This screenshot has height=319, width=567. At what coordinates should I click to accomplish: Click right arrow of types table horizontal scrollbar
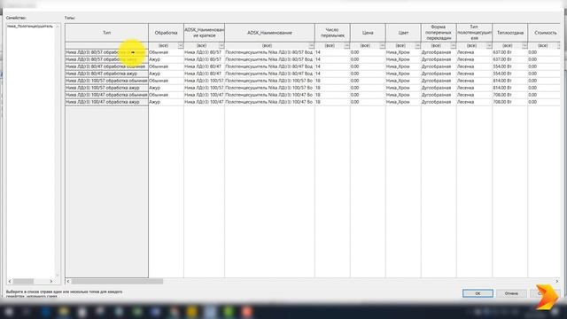[x=557, y=281]
